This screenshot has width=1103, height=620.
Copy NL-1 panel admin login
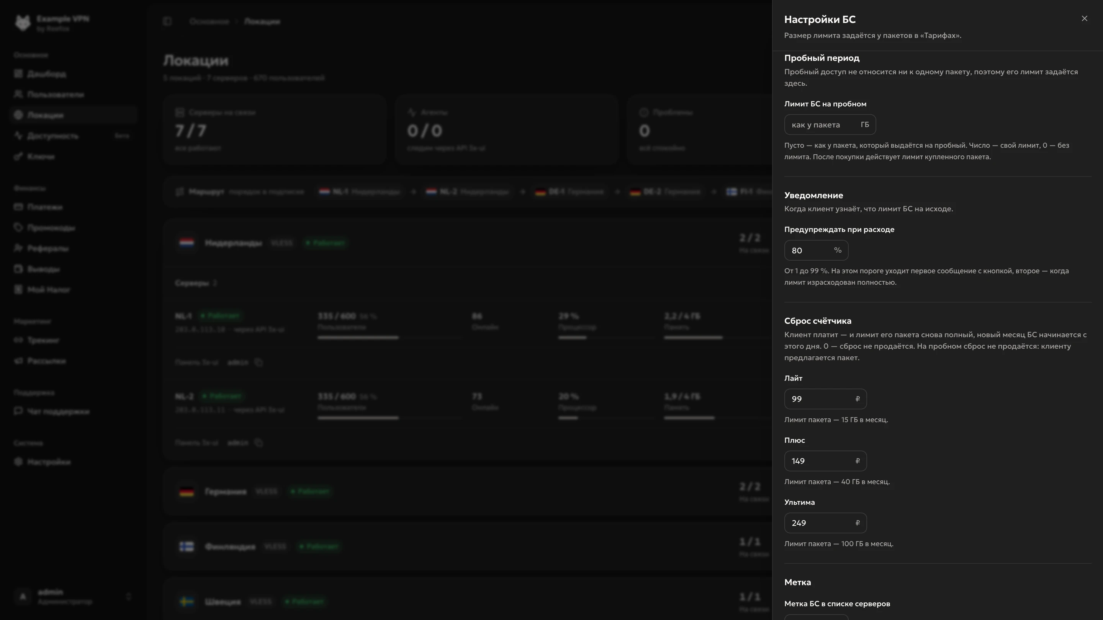(259, 362)
